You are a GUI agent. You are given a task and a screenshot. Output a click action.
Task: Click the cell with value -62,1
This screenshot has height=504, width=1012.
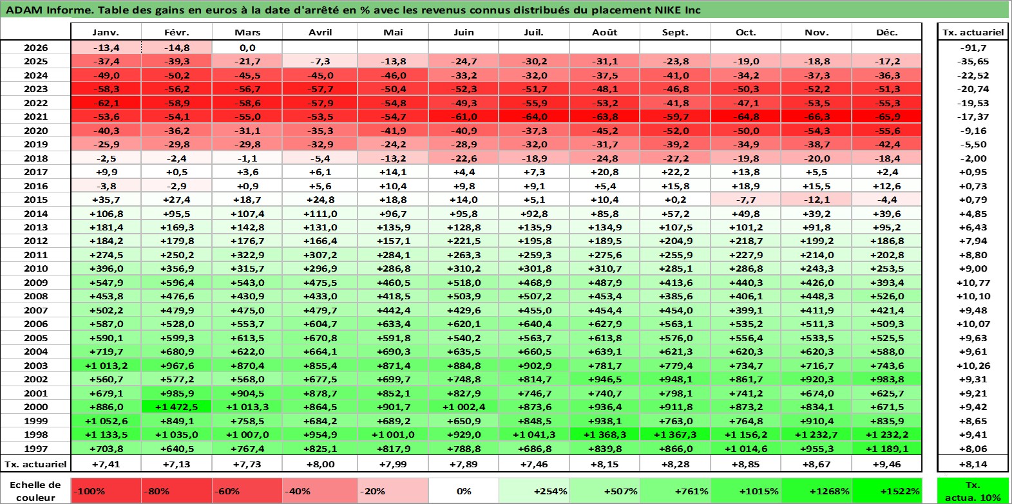[x=106, y=103]
